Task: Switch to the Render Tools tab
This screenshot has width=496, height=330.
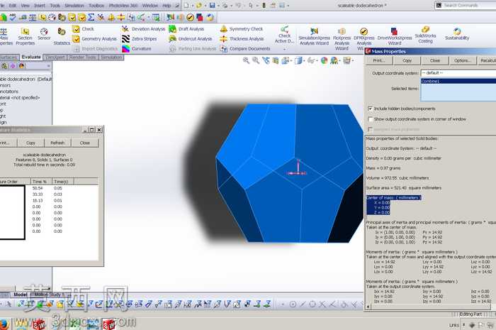Action: point(83,57)
